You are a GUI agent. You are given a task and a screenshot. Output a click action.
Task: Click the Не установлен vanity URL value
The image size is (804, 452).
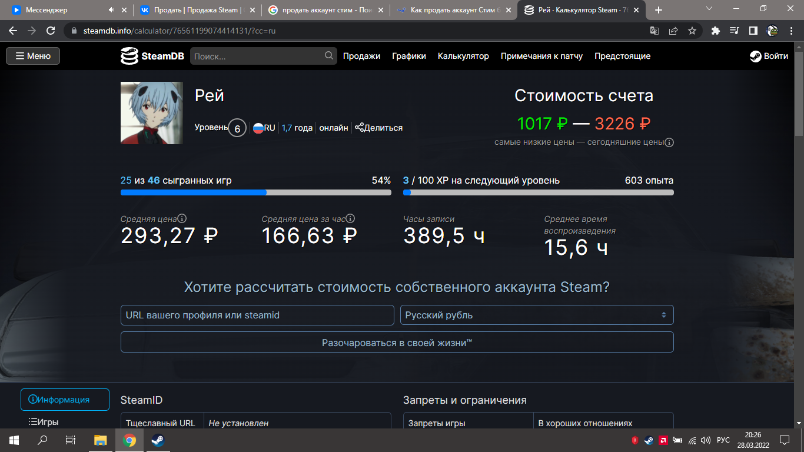pos(238,423)
